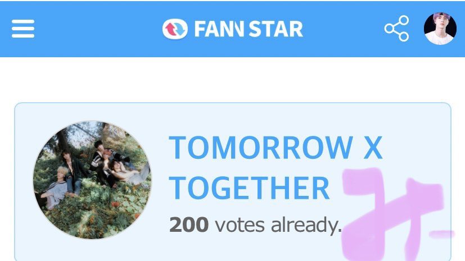Click blue header space between logo and share

pos(342,29)
